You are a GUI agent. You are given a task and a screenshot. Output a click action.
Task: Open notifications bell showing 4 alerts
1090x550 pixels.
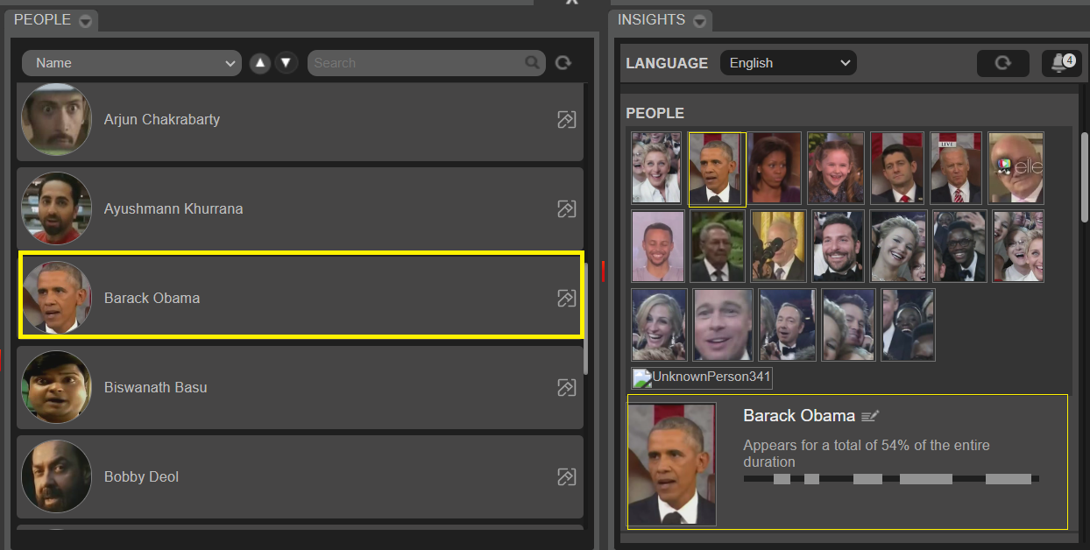tap(1062, 63)
